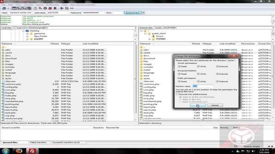275x154 pixels.
Task: Open the Site Manager dropdown arrow
Action: coord(8,8)
